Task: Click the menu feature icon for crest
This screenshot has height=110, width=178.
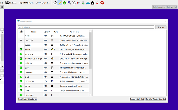Action: [52, 77]
